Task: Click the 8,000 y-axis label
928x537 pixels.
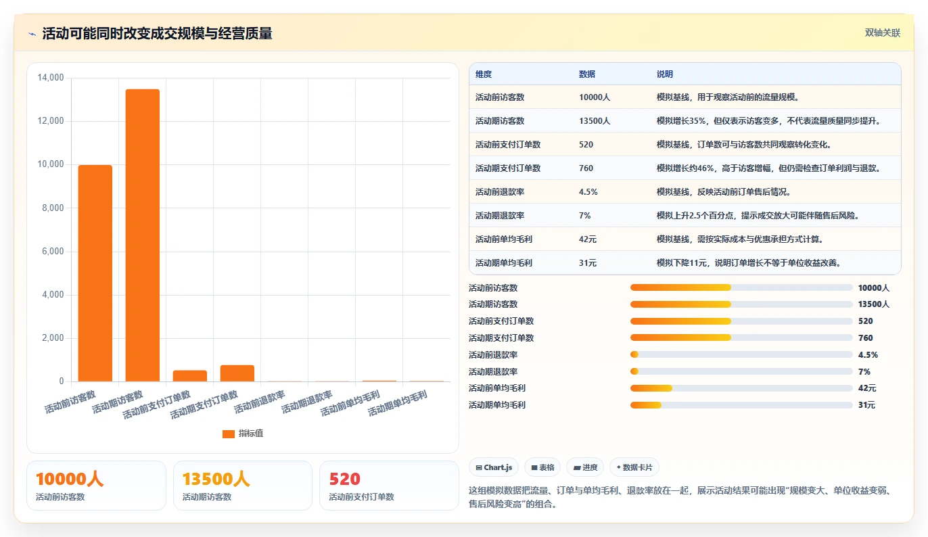Action: 53,208
